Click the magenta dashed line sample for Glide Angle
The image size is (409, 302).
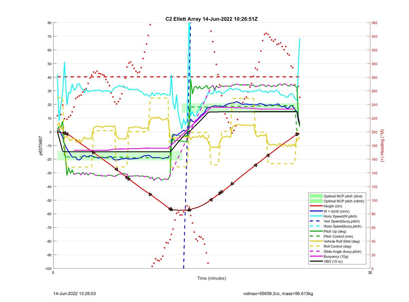click(316, 251)
